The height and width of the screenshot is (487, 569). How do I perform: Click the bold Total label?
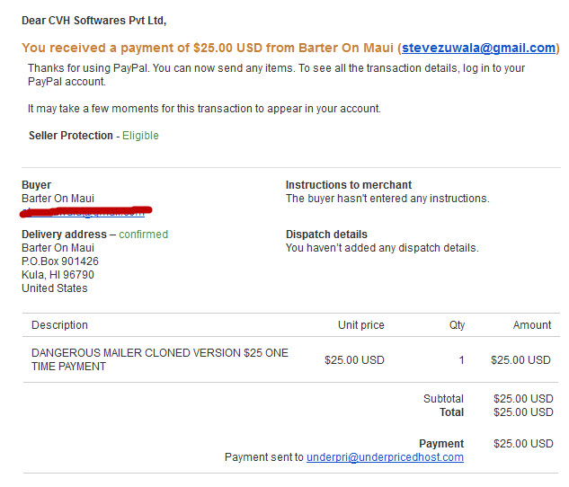coord(451,412)
